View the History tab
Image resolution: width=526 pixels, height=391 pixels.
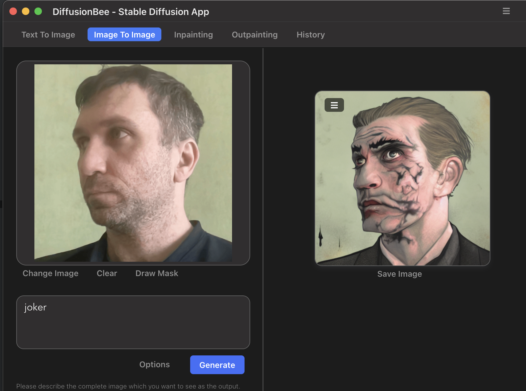311,35
